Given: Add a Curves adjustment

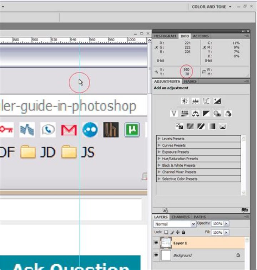Looking at the screenshot, I should (x=206, y=101).
